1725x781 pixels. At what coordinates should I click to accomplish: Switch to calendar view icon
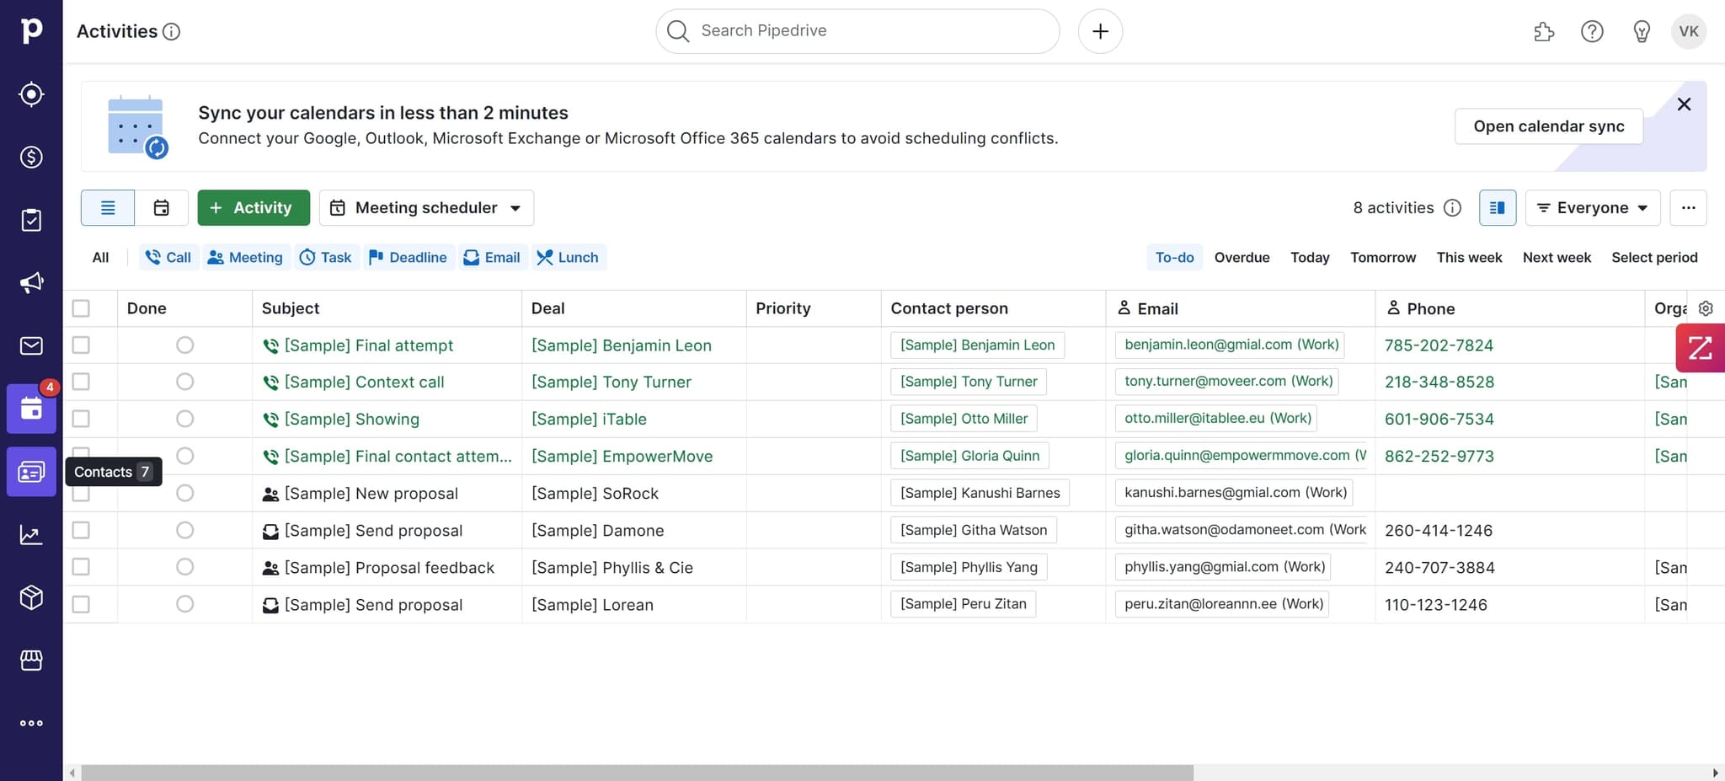[161, 208]
